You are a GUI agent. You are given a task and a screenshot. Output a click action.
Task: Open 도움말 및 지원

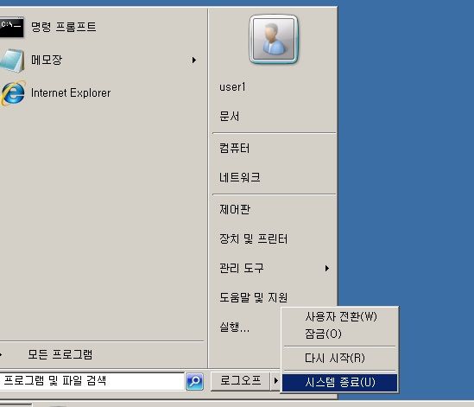point(253,297)
